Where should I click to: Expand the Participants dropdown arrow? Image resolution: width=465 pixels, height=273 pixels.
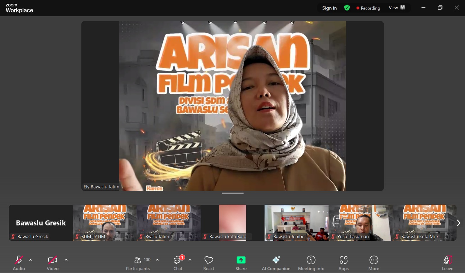point(157,260)
